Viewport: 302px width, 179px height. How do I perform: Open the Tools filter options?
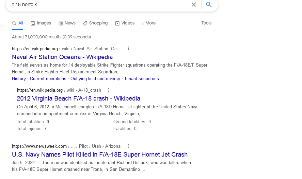coord(206,23)
